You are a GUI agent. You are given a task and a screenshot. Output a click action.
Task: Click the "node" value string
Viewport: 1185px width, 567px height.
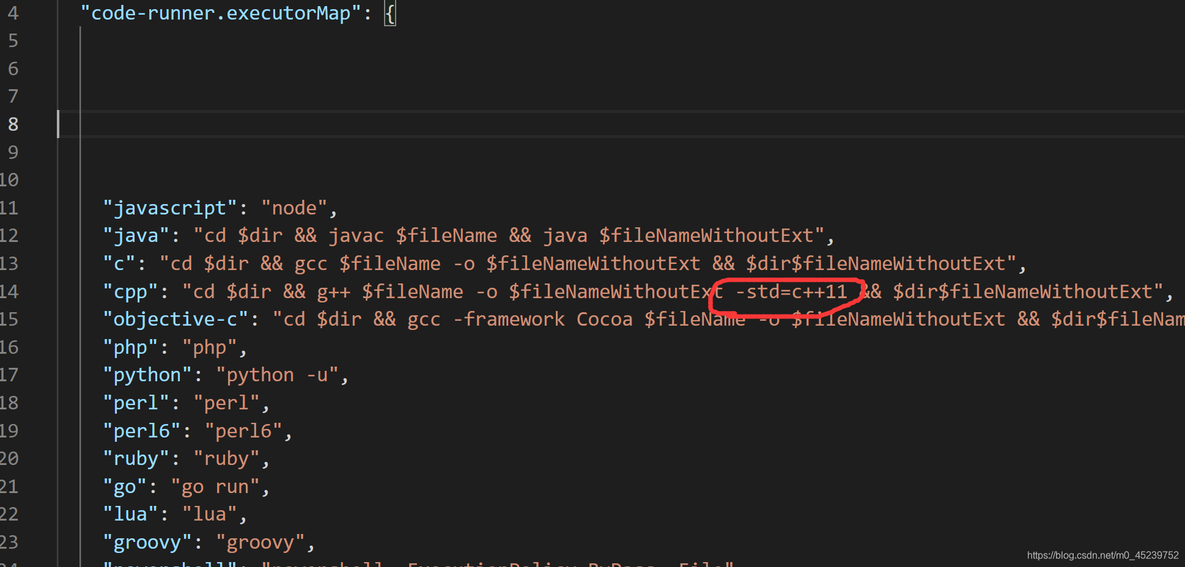tap(294, 208)
